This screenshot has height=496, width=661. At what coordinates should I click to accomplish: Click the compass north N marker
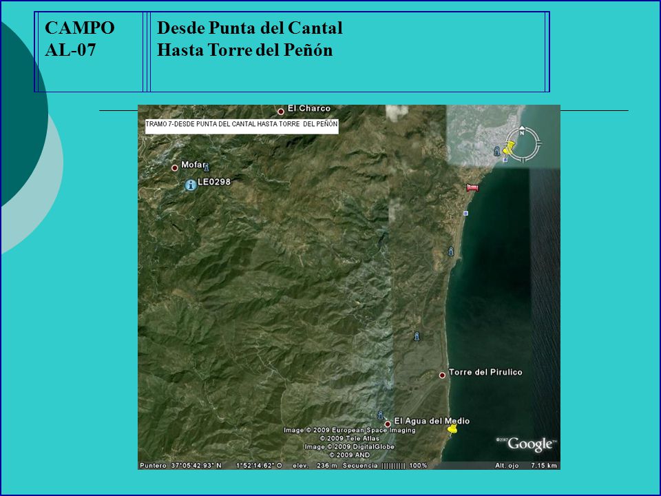pyautogui.click(x=522, y=132)
